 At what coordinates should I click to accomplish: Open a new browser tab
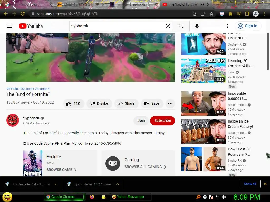(x=218, y=4)
